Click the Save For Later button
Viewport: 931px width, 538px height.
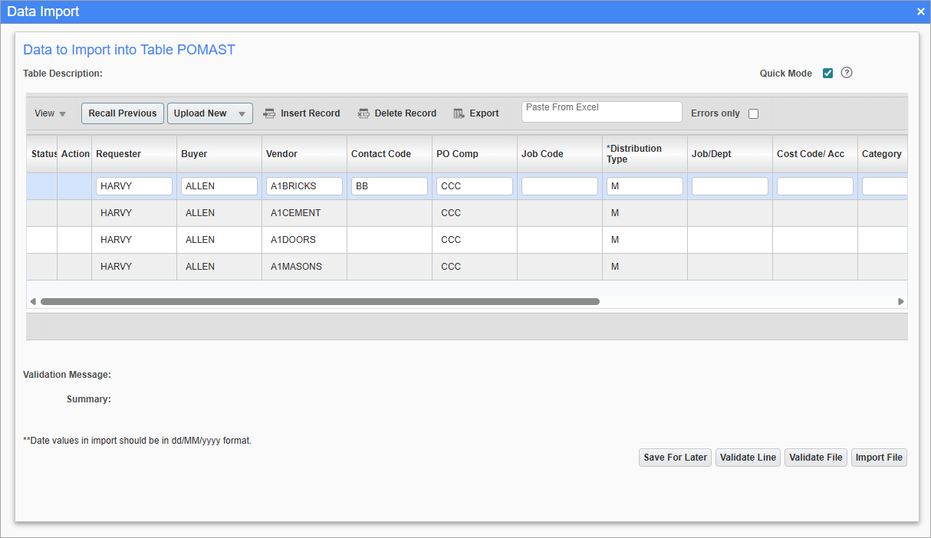coord(674,457)
